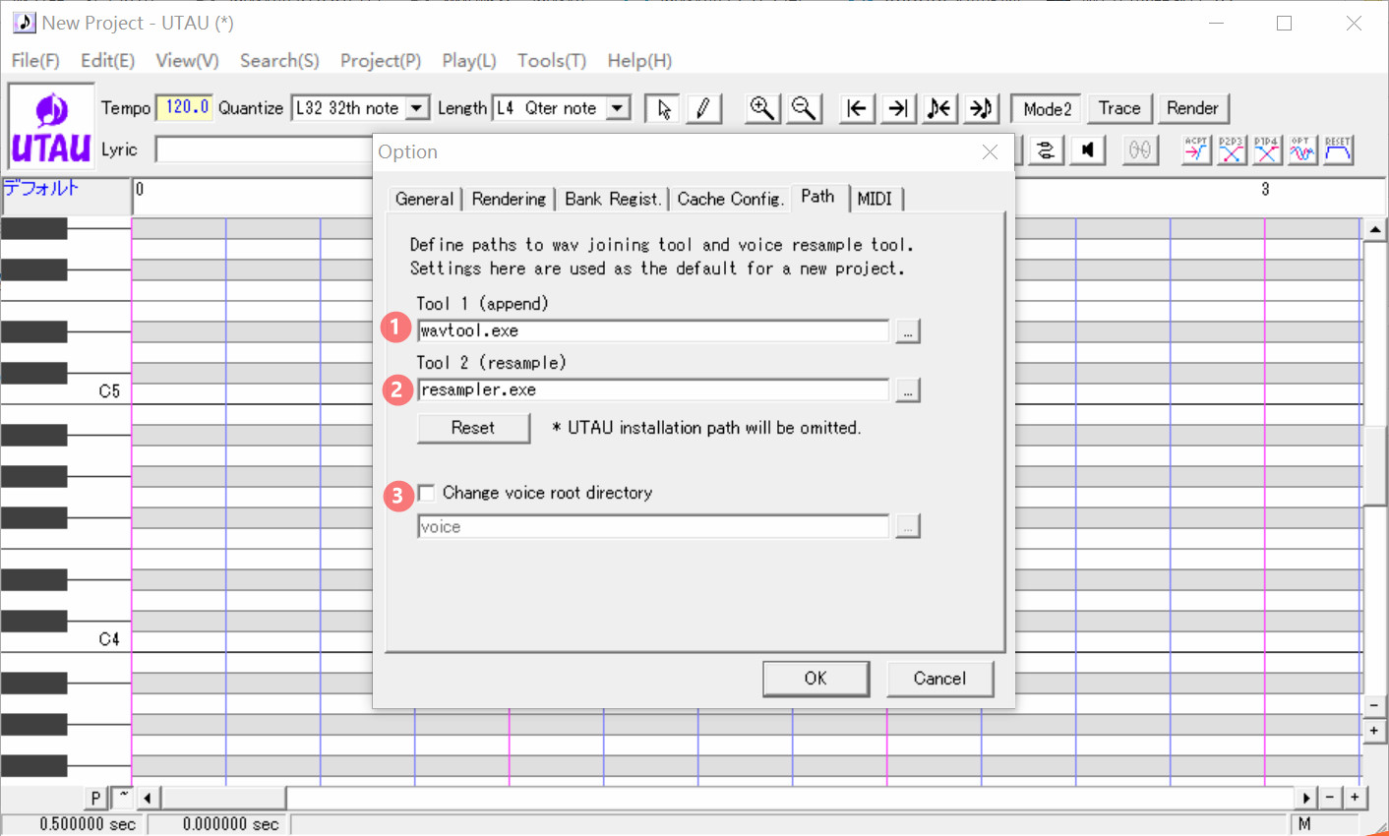This screenshot has width=1389, height=836.
Task: Open the Play menu
Action: pos(469,61)
